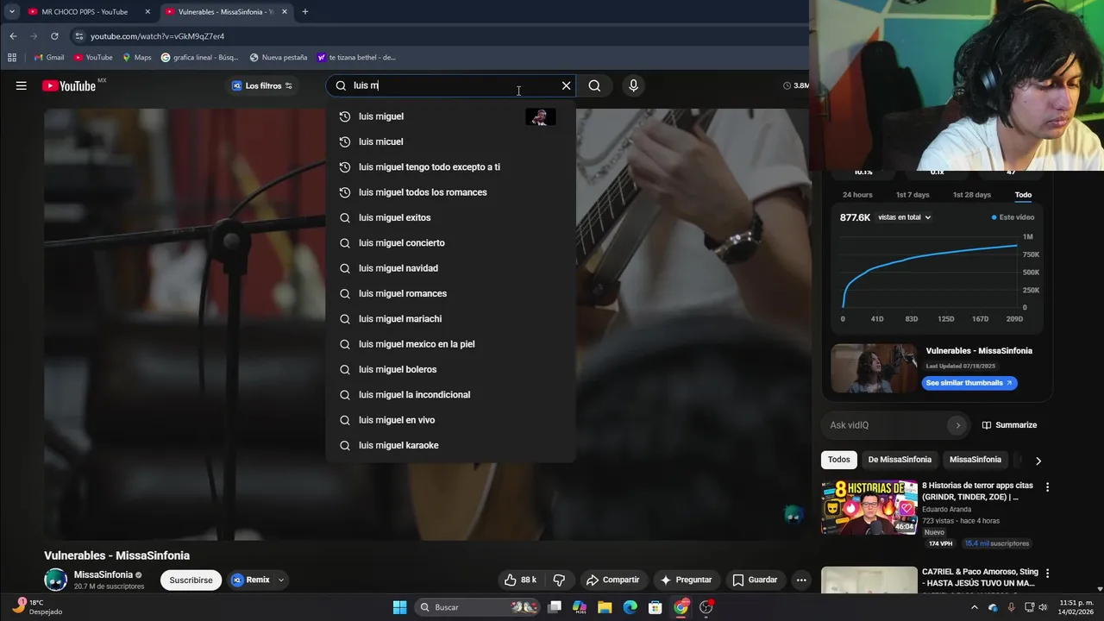
Task: Click the address bar URL
Action: [x=157, y=36]
